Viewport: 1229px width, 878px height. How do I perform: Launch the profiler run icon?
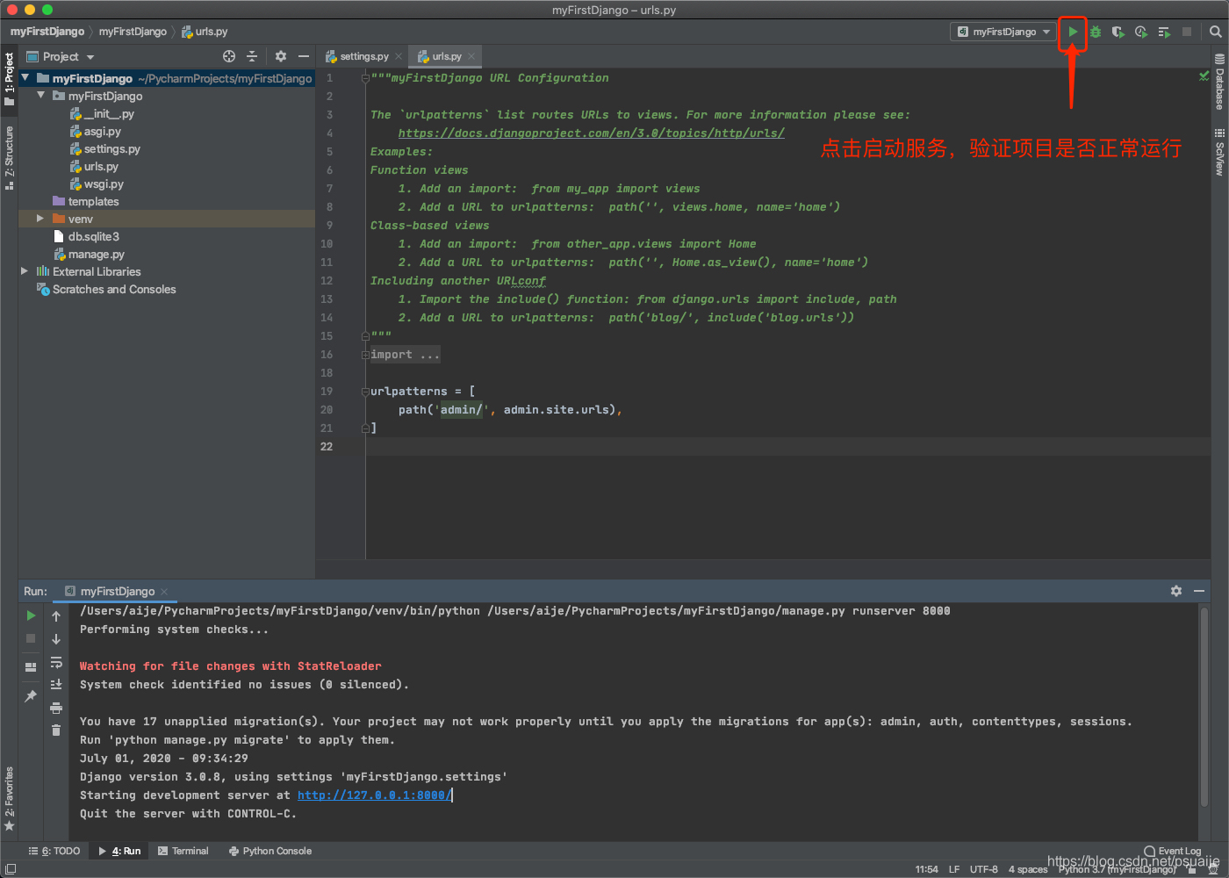pyautogui.click(x=1140, y=32)
